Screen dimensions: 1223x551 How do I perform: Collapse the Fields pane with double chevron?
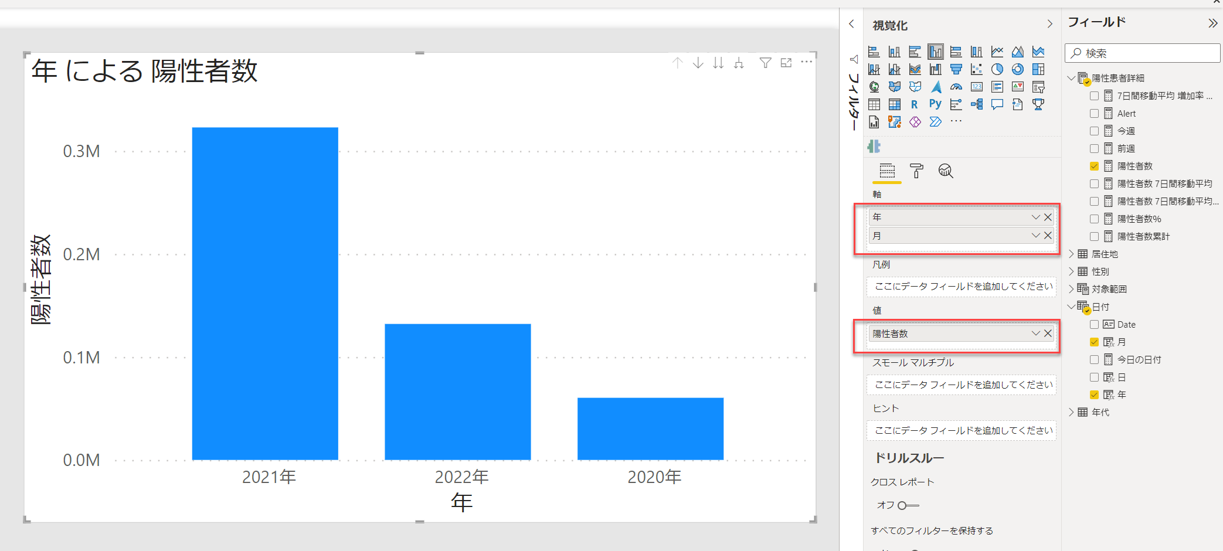[1212, 23]
